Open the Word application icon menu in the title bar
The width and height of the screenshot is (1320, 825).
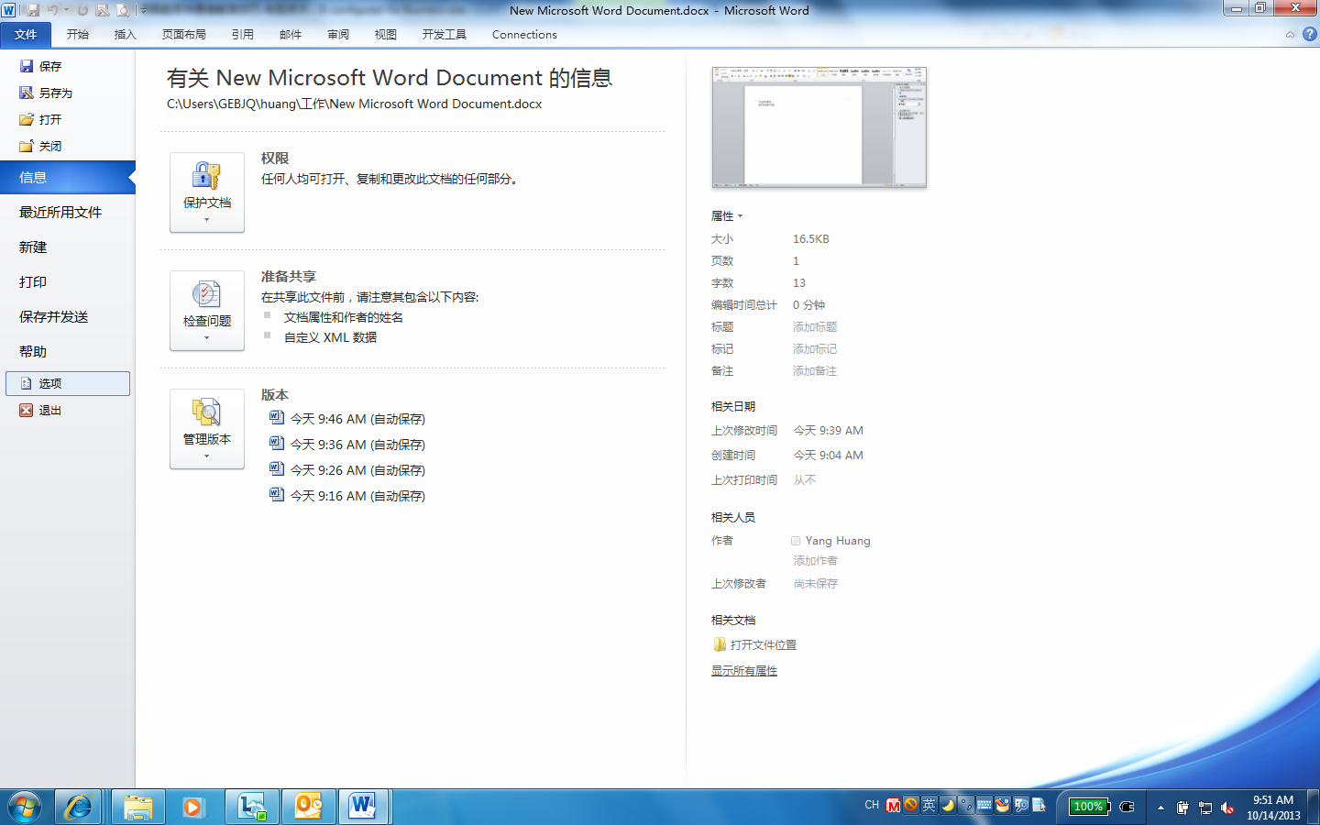[x=9, y=10]
